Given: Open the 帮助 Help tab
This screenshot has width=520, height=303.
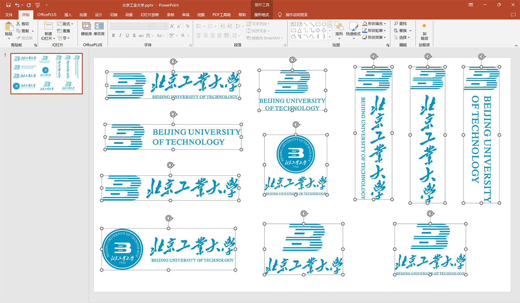Looking at the screenshot, I should click(242, 15).
